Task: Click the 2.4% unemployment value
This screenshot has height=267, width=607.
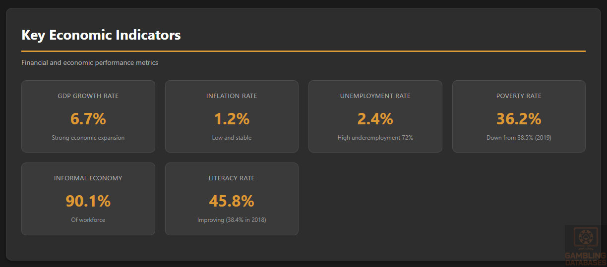Action: pos(375,119)
